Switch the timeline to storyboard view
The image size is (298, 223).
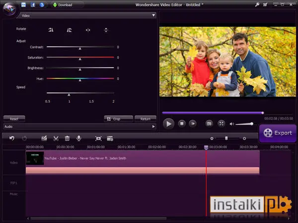click(110, 139)
